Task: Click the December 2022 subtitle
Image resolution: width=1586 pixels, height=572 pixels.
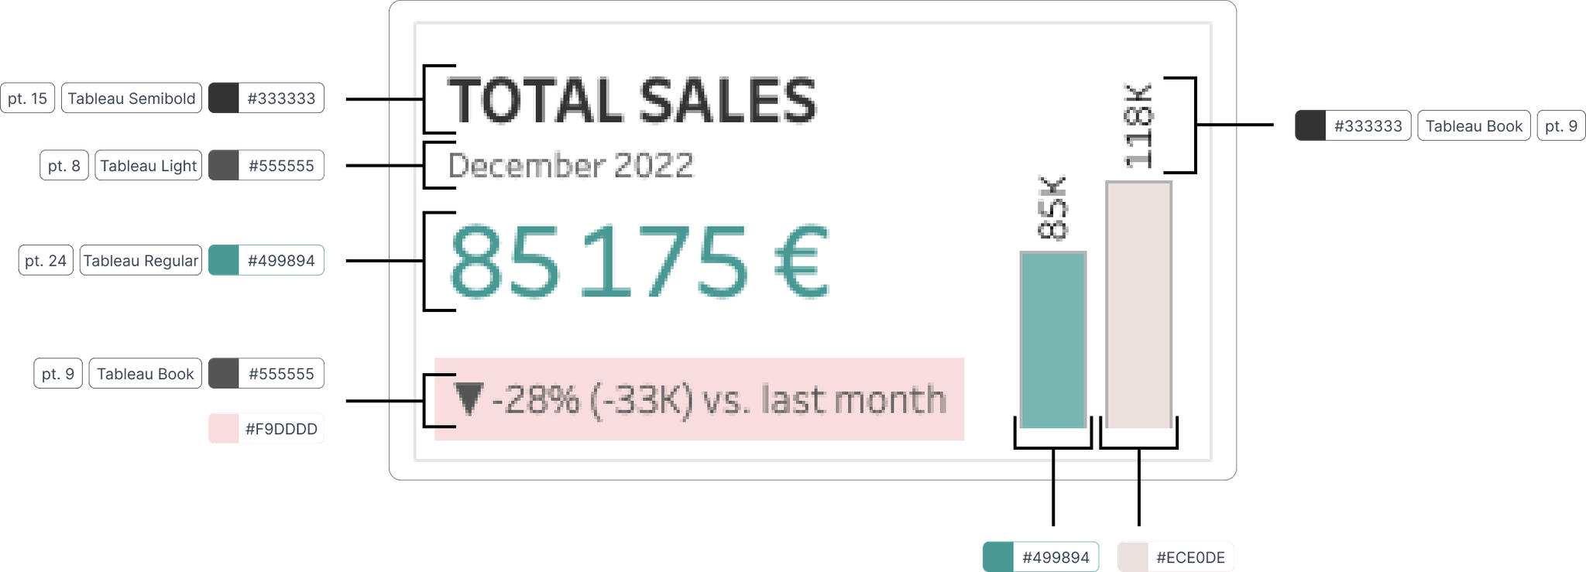Action: [x=571, y=166]
